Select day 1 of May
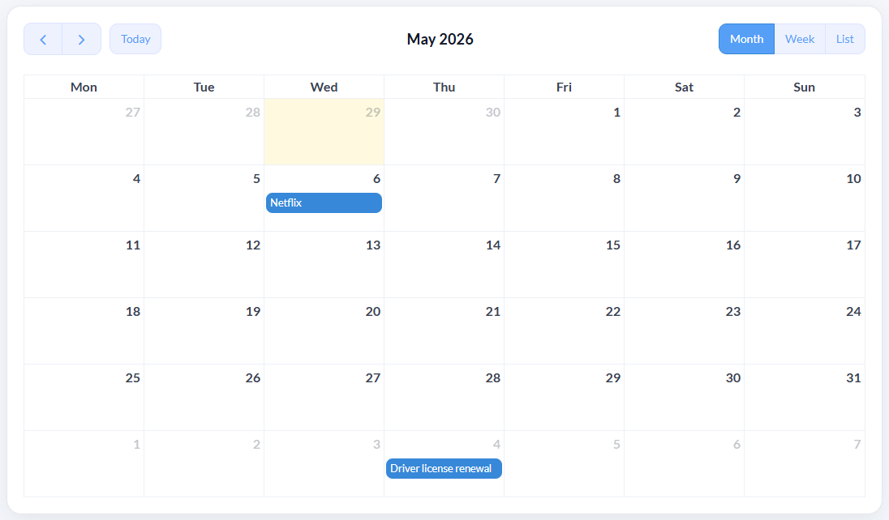This screenshot has width=889, height=520. [564, 132]
